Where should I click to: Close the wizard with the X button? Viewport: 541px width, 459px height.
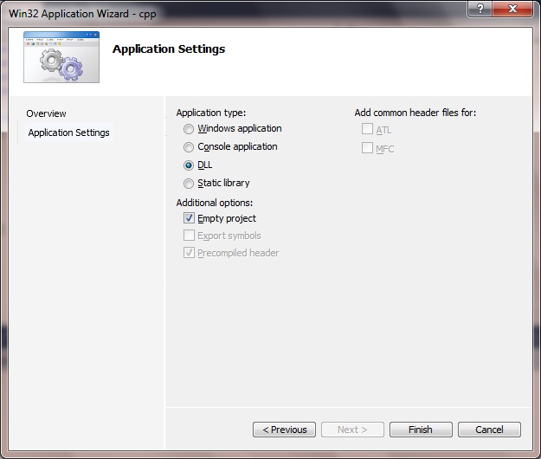point(512,9)
